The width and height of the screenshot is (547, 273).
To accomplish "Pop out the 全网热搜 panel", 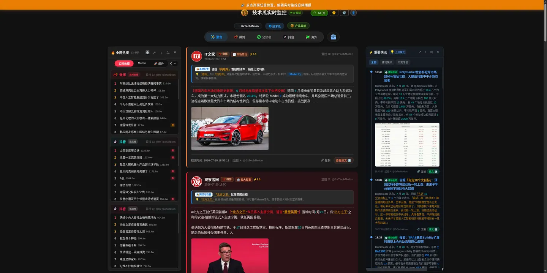I will [x=155, y=52].
